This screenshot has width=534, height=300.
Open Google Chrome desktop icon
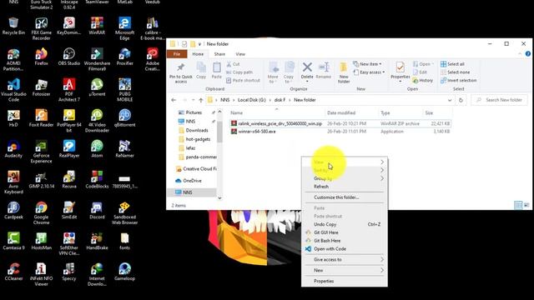tap(41, 213)
